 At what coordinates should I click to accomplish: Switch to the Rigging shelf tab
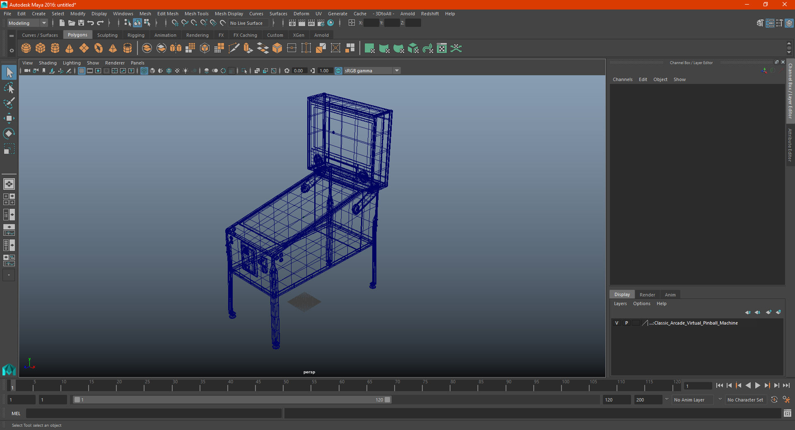point(136,35)
